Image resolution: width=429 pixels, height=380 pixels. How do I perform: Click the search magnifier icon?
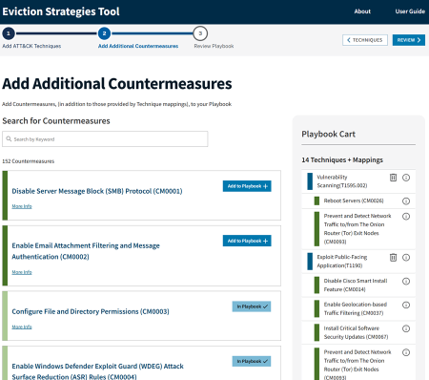click(x=9, y=139)
